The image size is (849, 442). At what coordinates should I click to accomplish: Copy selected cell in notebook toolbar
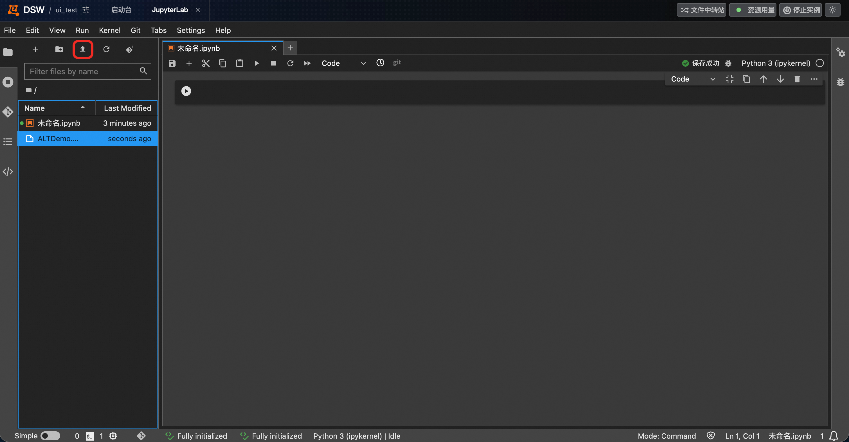pyautogui.click(x=223, y=63)
